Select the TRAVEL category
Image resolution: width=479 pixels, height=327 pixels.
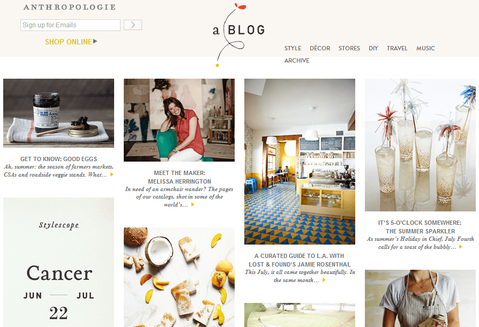pyautogui.click(x=397, y=48)
